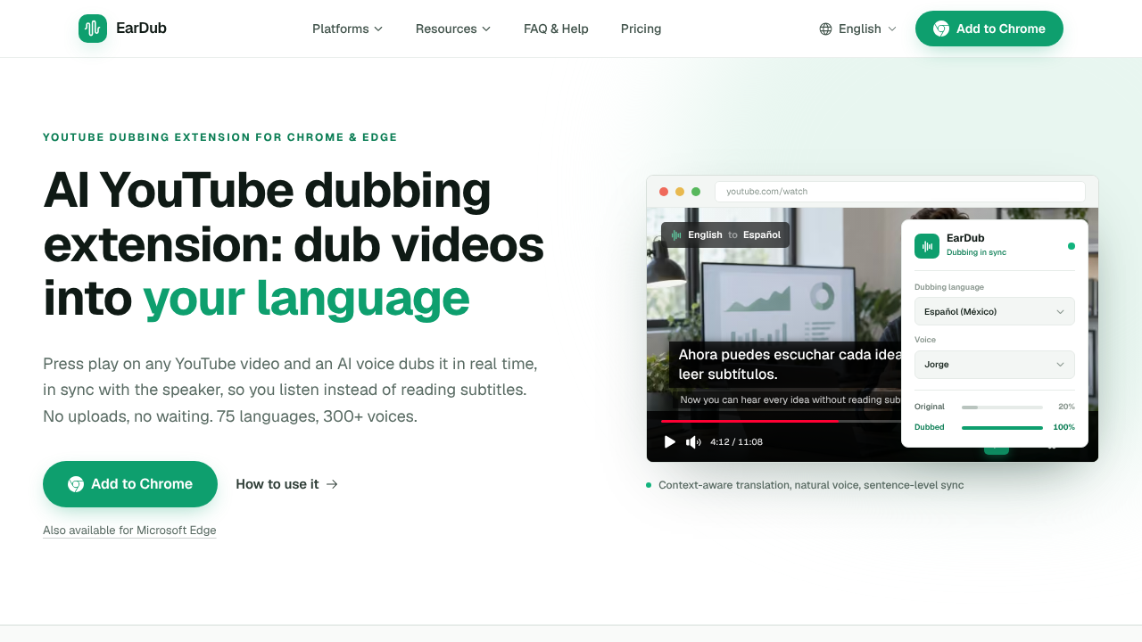Click the 20% Original value
This screenshot has width=1142, height=642.
[x=1066, y=407]
